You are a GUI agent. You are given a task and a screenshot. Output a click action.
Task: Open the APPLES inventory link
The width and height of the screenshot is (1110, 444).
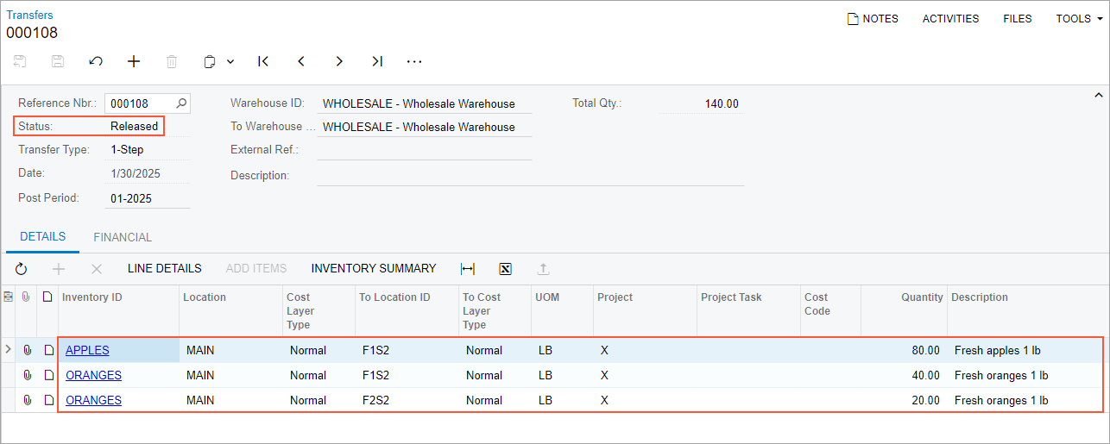(87, 350)
